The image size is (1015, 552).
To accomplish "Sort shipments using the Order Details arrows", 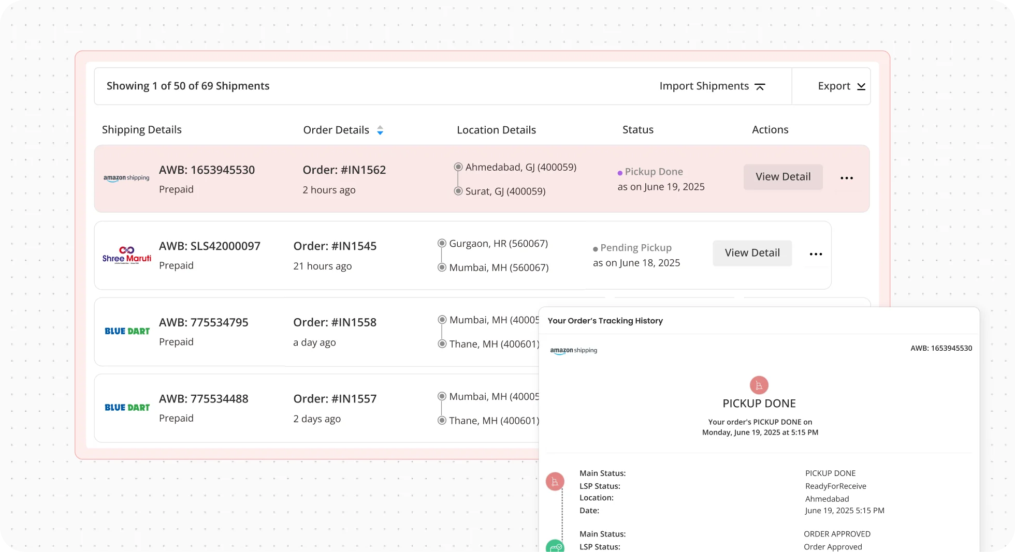I will click(x=380, y=130).
